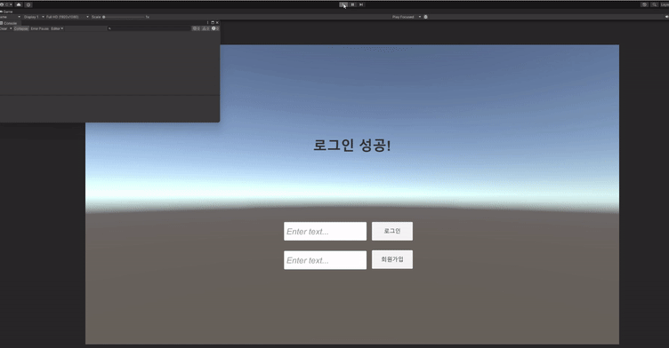Screen dimensions: 669x348
Task: Toggle the mute audio icon beside Play Focused
Action: [426, 17]
